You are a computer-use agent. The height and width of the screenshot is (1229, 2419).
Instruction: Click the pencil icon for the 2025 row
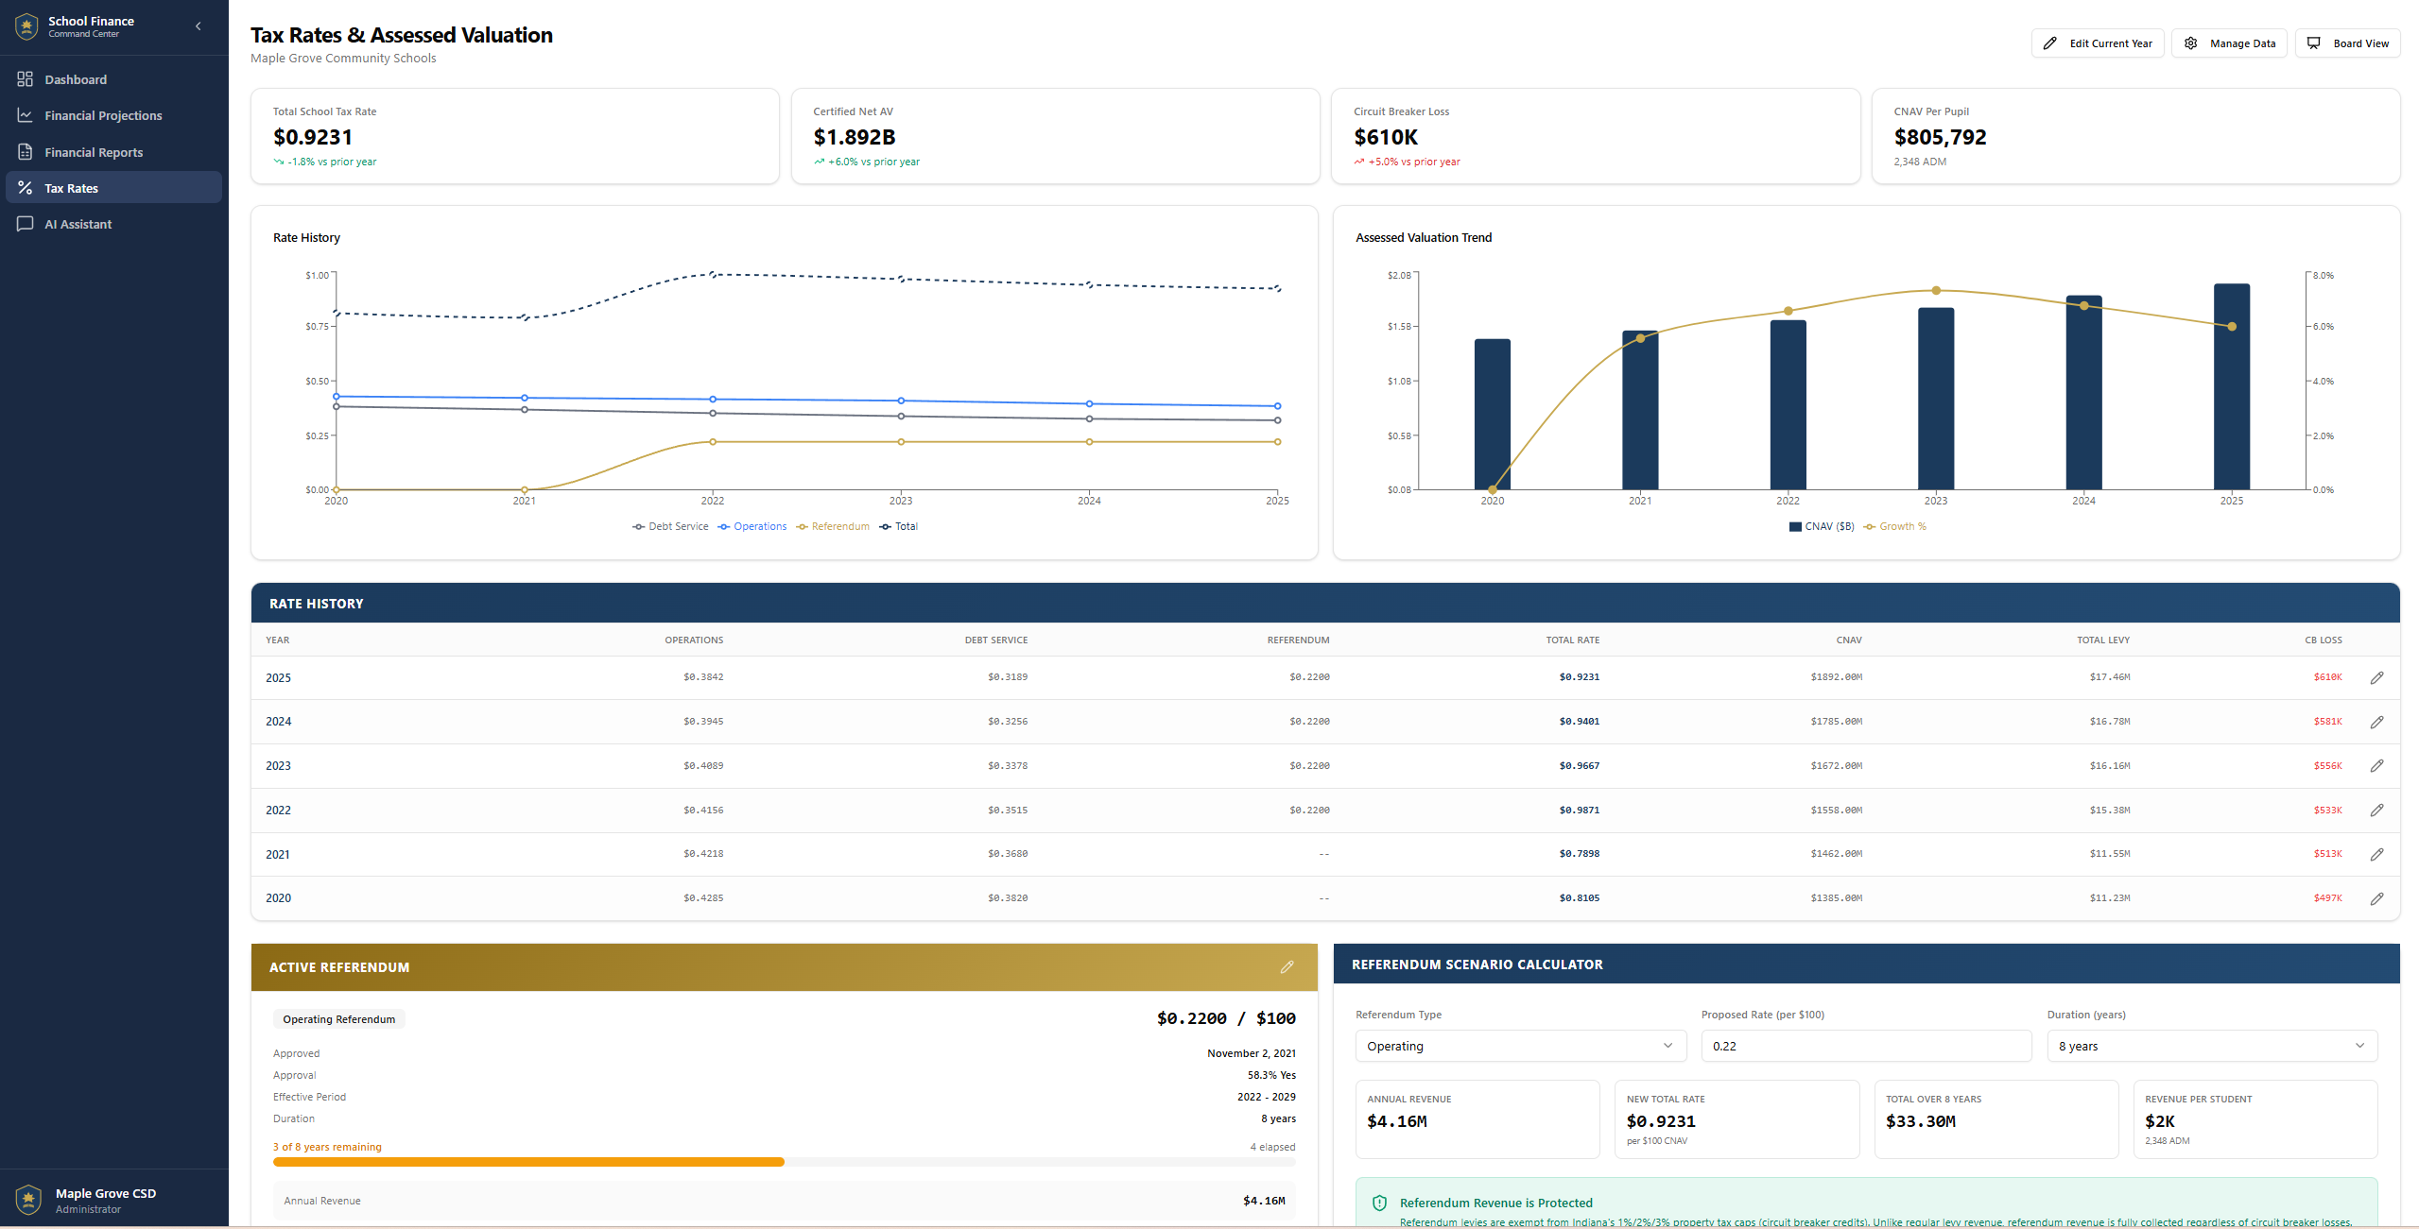coord(2376,677)
